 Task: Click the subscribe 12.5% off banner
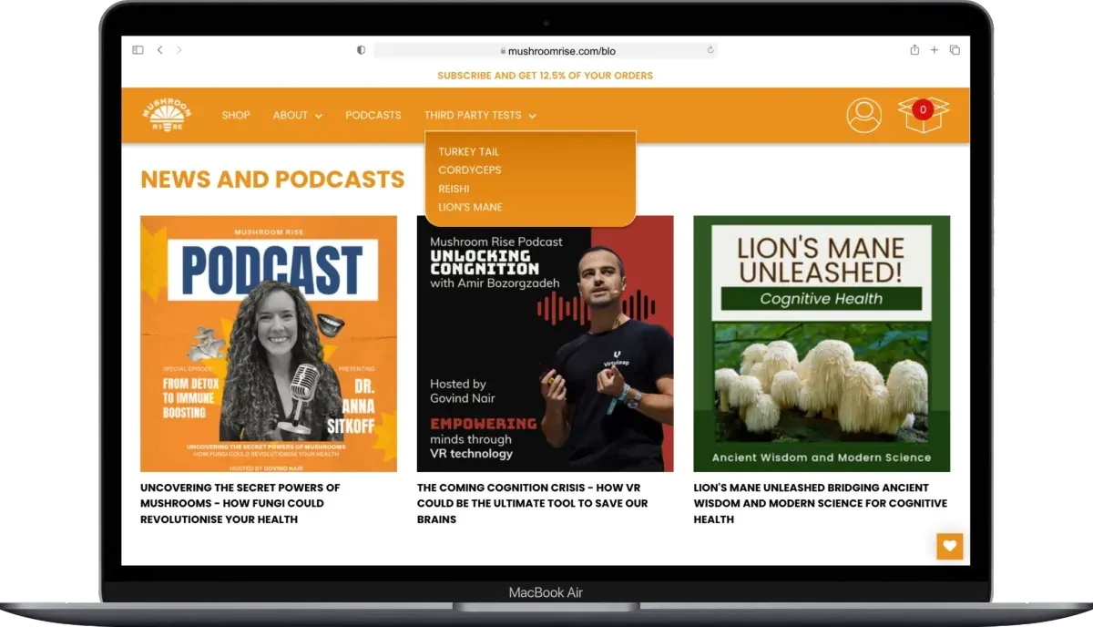pyautogui.click(x=546, y=76)
